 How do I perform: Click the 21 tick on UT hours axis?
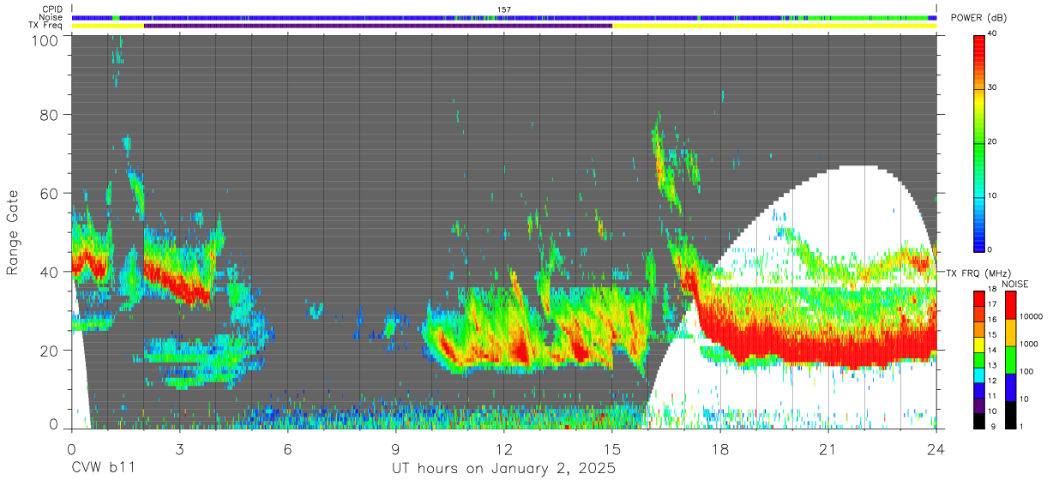[827, 449]
